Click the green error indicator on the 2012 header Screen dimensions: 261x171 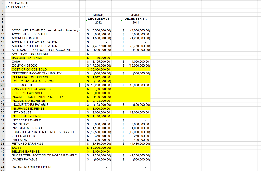tap(86, 21)
